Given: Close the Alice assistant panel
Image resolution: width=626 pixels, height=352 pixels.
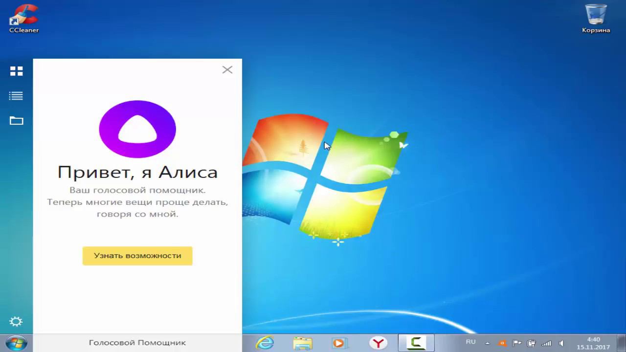Looking at the screenshot, I should [227, 69].
